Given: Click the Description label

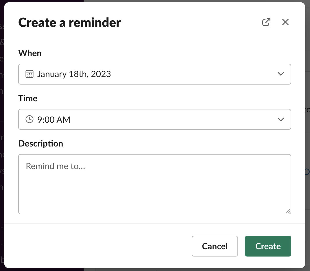Looking at the screenshot, I should (41, 144).
